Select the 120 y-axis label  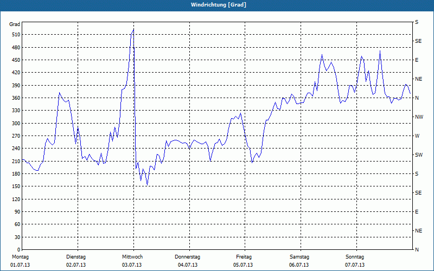(x=16, y=199)
